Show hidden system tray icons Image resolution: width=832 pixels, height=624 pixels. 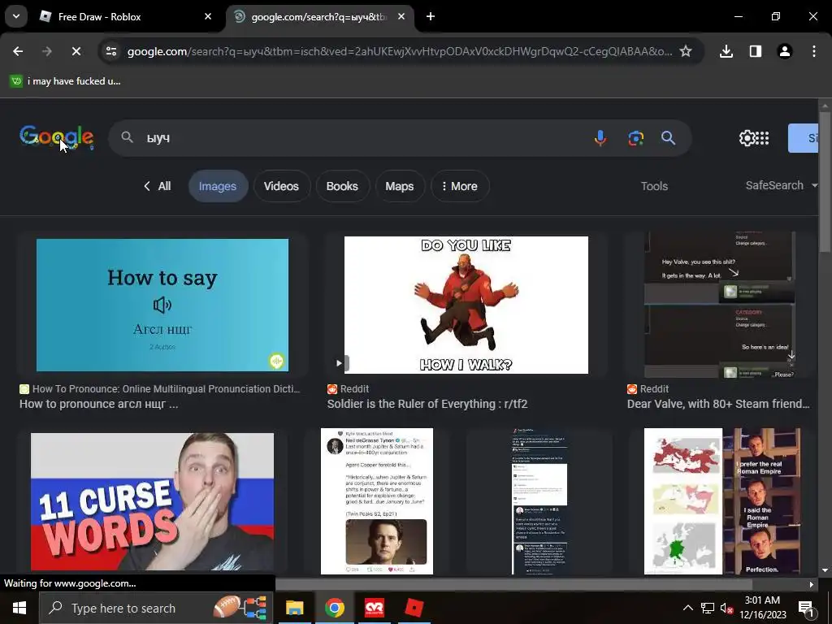pos(687,608)
